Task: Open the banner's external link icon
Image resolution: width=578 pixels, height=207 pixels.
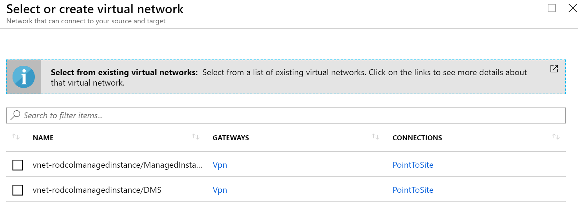Action: 554,69
